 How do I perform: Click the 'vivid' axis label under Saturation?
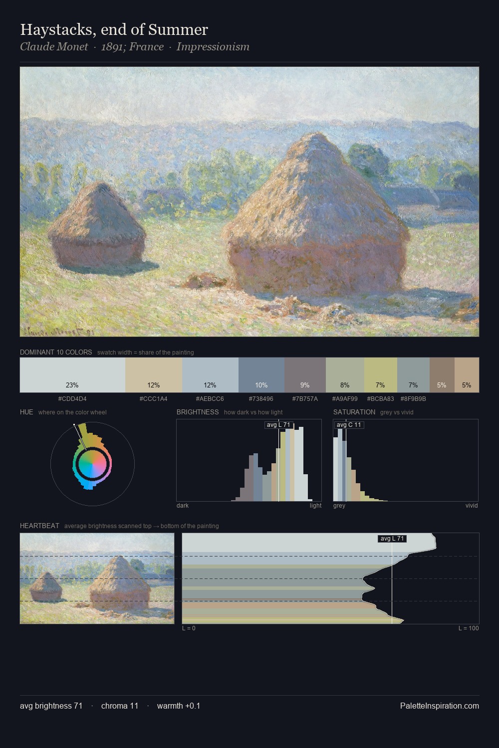pos(472,506)
